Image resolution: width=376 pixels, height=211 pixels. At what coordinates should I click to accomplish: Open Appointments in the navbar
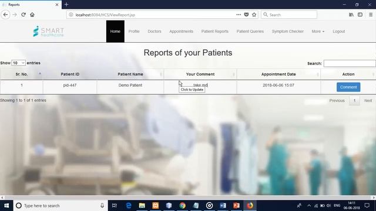pyautogui.click(x=182, y=31)
